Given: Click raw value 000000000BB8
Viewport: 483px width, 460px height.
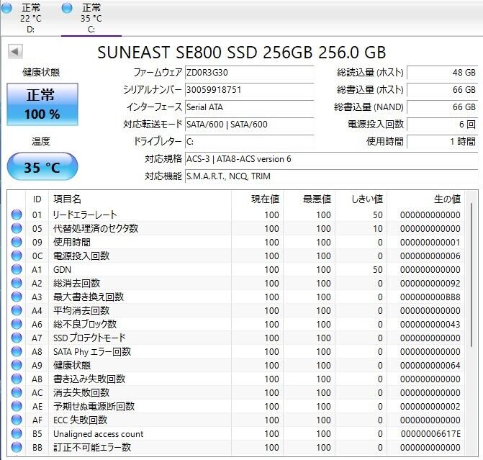Looking at the screenshot, I should point(430,297).
